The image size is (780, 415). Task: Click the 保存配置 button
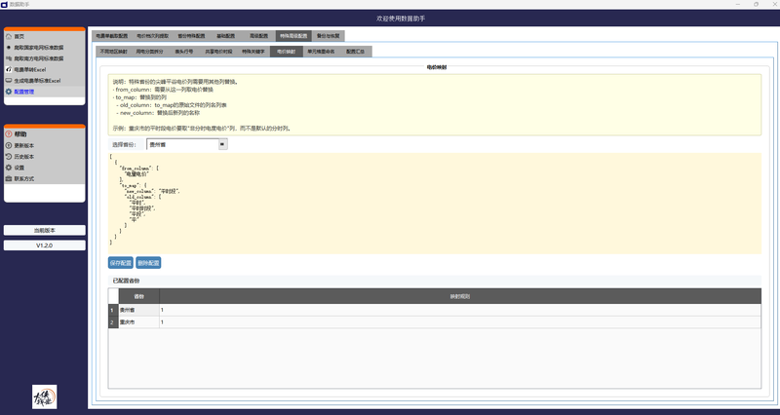point(120,262)
